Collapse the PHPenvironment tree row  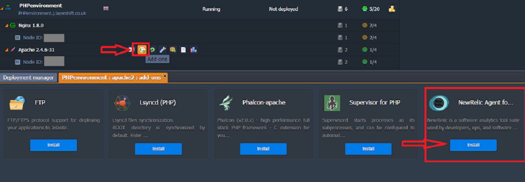[x=2, y=8]
